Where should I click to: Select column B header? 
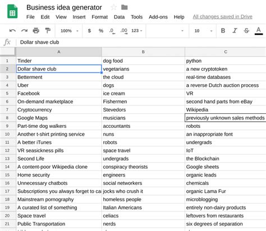[143, 52]
